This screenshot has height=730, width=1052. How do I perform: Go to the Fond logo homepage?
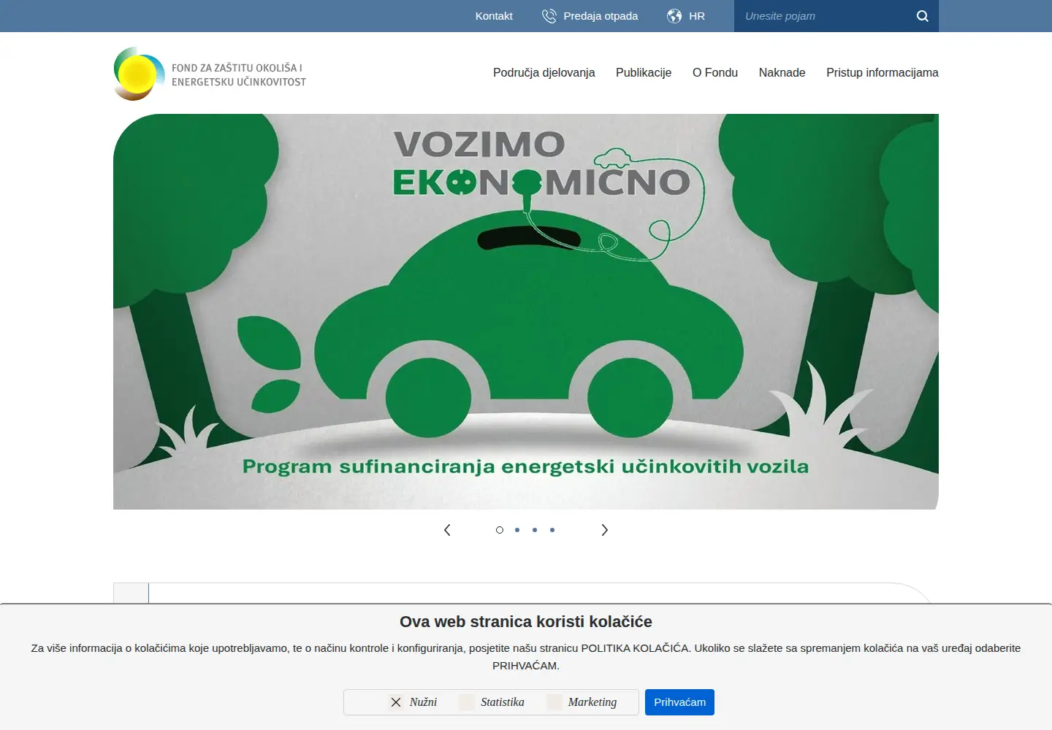point(210,74)
